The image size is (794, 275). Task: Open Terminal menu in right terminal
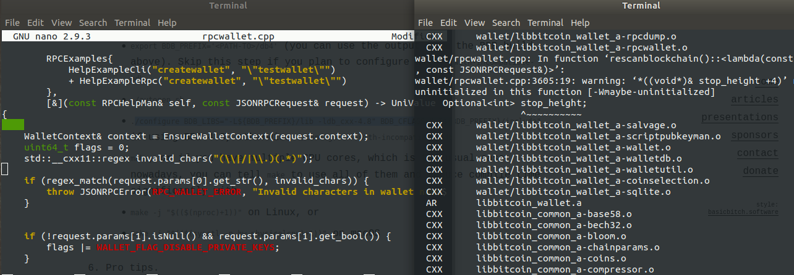click(545, 23)
